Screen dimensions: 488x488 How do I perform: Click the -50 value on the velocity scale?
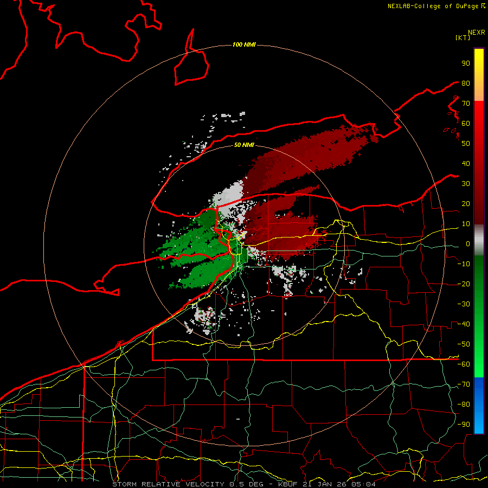coord(464,344)
